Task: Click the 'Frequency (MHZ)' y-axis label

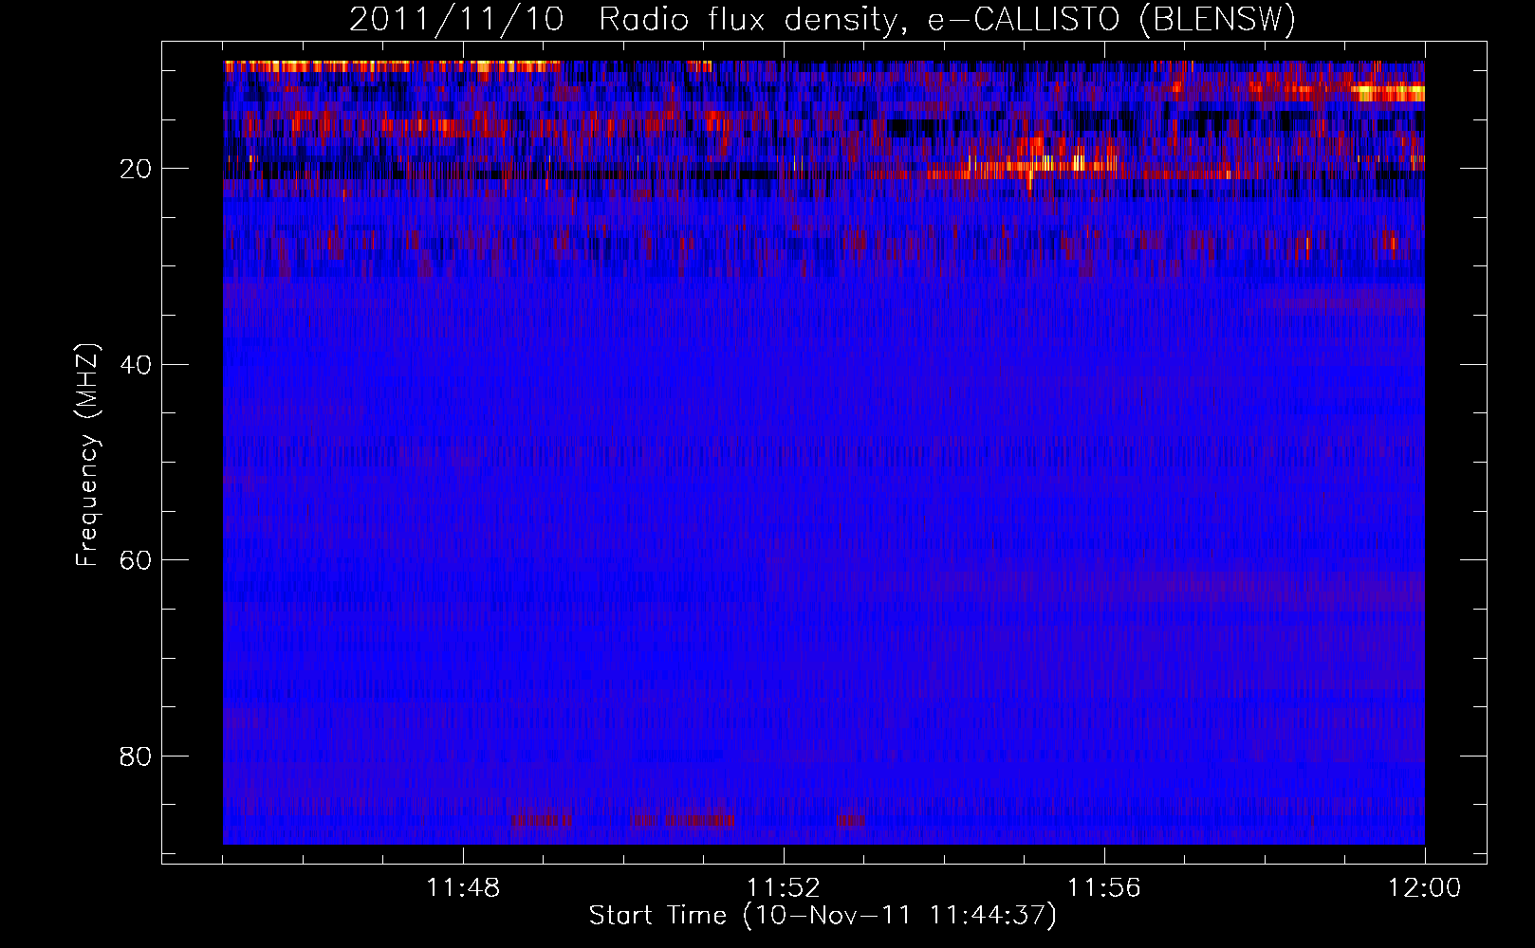Action: pyautogui.click(x=87, y=455)
